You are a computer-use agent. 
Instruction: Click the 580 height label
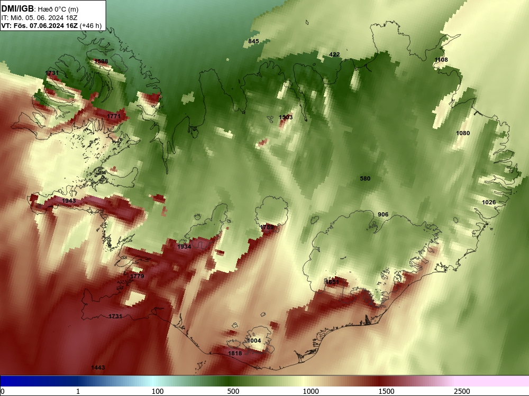365,178
